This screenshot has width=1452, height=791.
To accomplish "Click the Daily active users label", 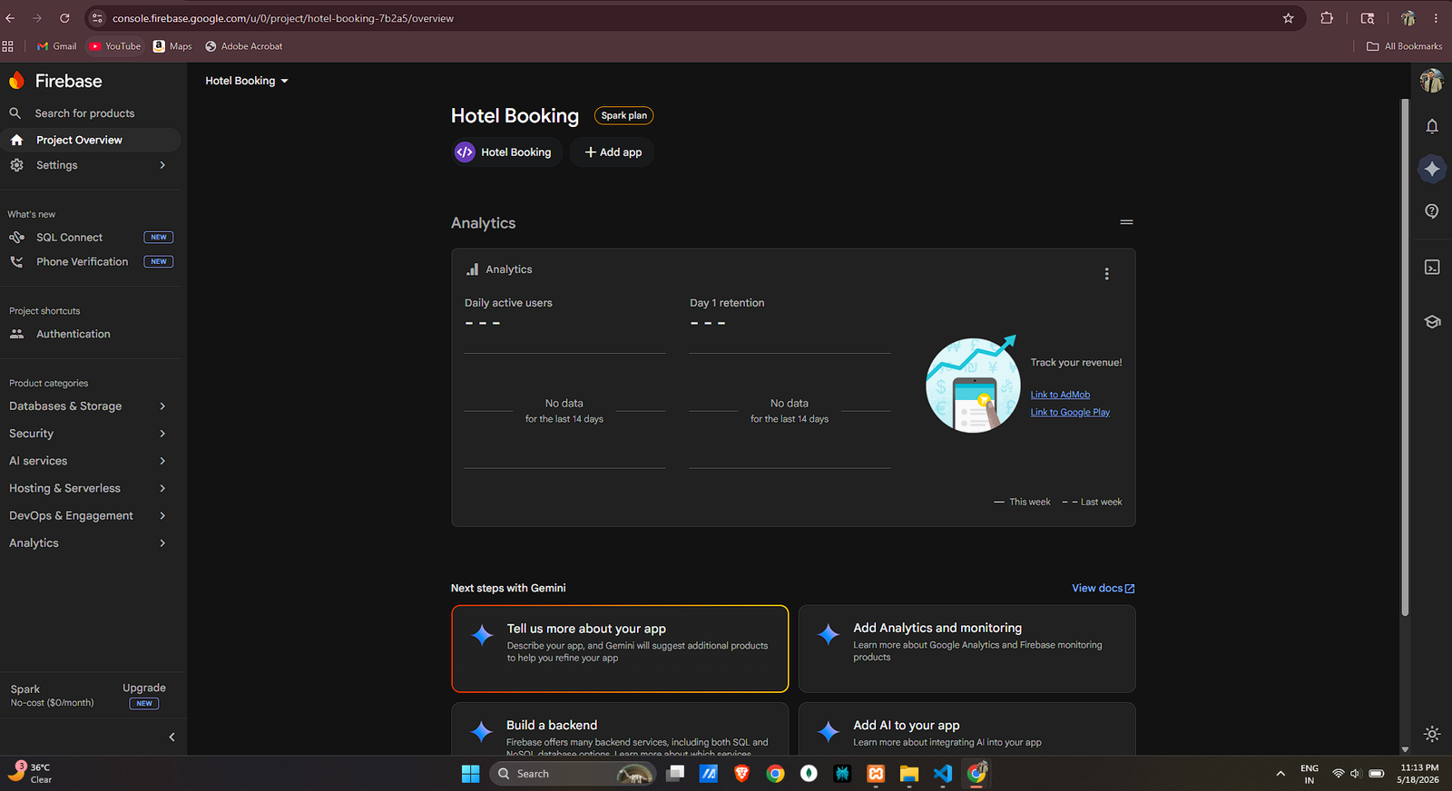I will 508,303.
